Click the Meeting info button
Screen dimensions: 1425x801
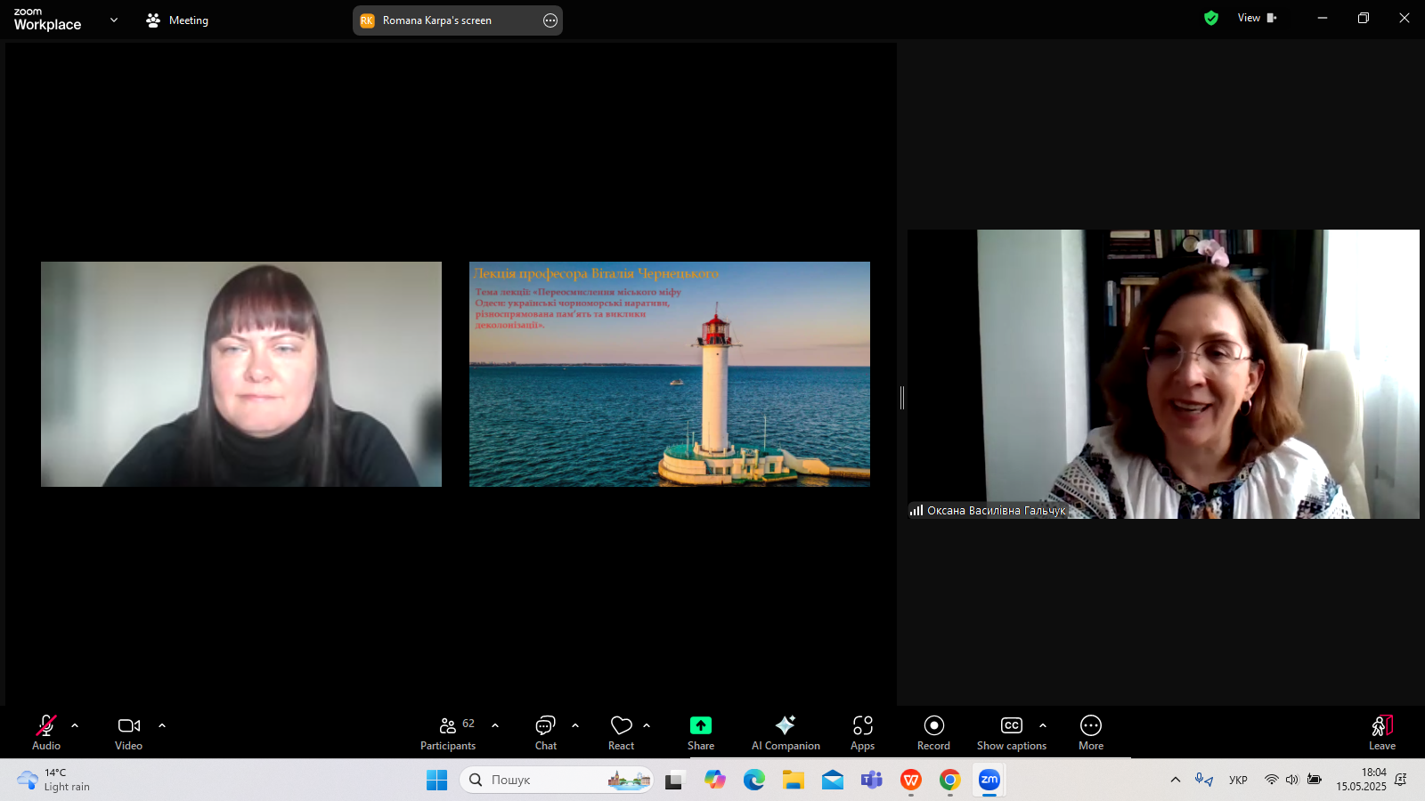click(177, 20)
